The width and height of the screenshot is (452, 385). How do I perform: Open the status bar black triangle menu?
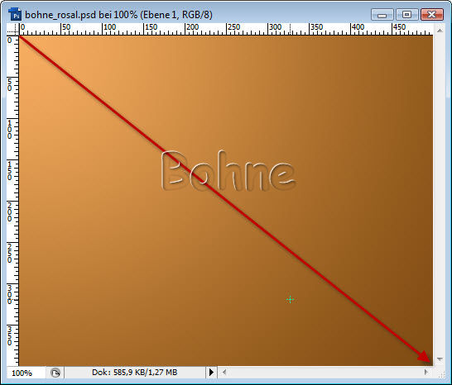211,373
